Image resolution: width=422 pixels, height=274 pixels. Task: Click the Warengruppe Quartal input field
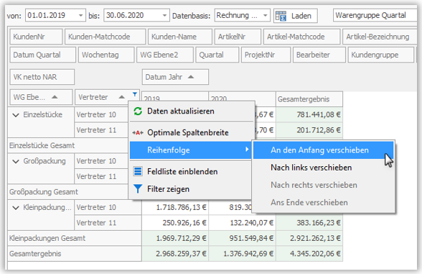pyautogui.click(x=375, y=15)
